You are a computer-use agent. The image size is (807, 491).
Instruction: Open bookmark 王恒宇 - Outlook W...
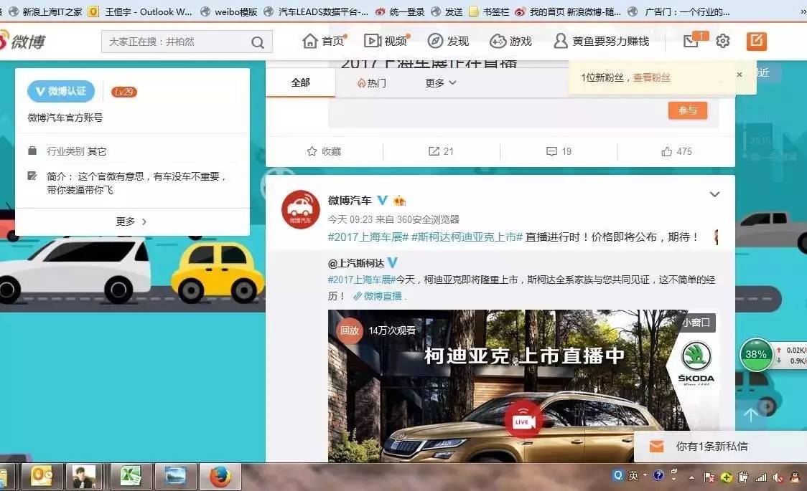[x=140, y=11]
